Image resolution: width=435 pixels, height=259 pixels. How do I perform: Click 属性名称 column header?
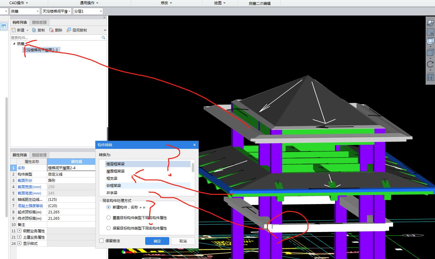[x=32, y=161]
